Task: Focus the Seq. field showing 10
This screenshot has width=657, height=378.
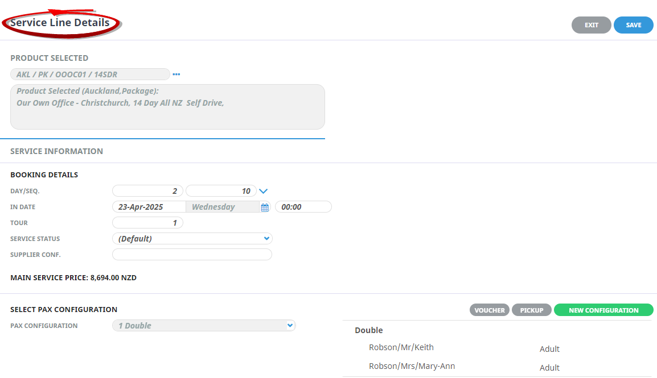Action: tap(221, 191)
